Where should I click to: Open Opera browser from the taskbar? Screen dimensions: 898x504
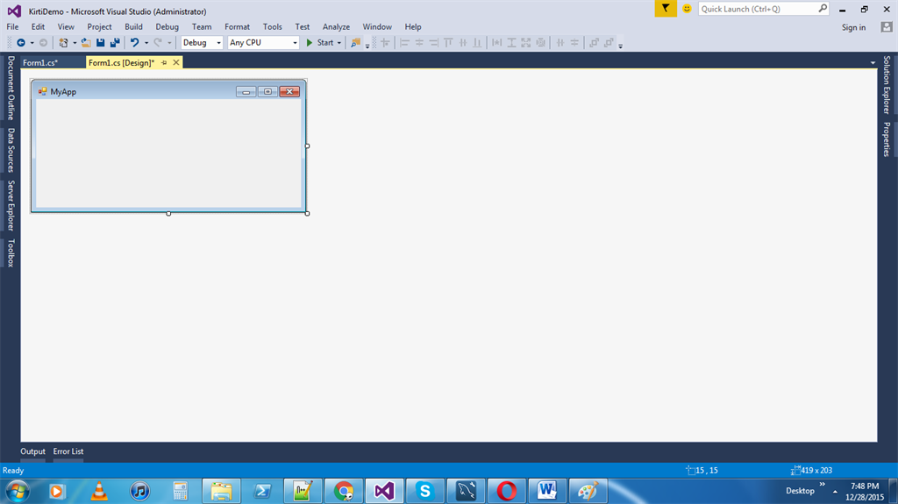coord(506,492)
